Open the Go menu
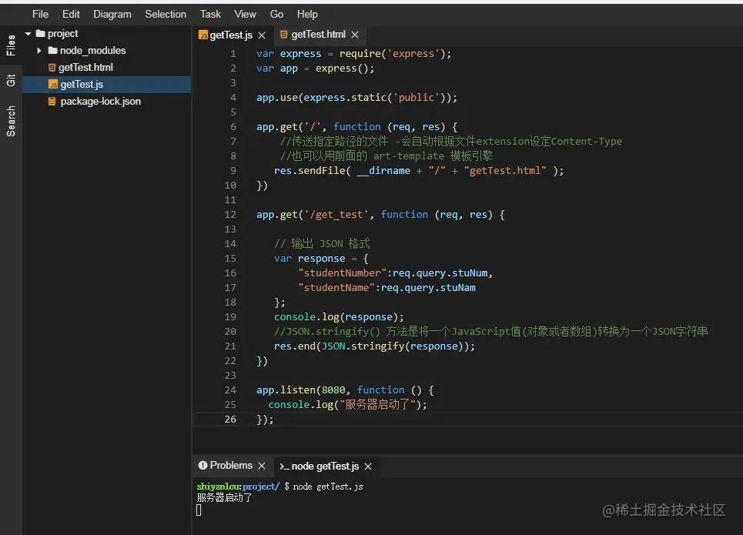 [x=276, y=14]
